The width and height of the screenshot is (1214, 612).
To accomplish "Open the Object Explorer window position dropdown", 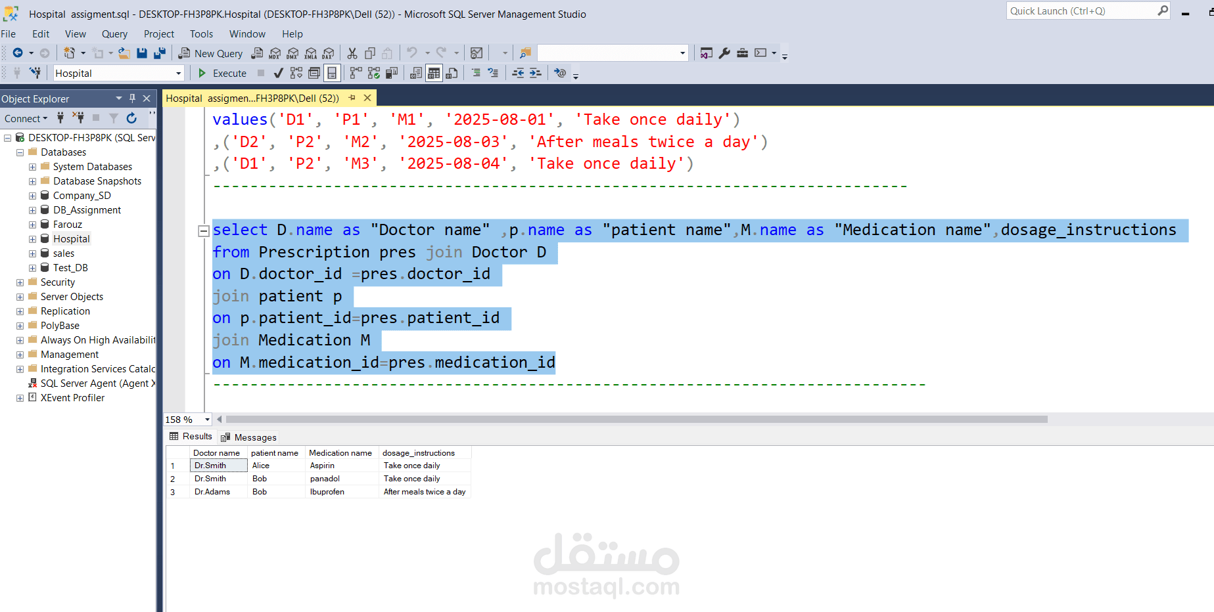I will click(x=119, y=98).
